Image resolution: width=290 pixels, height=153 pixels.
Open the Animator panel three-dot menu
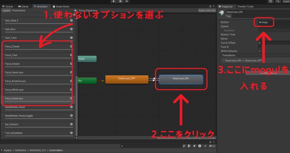[214, 6]
